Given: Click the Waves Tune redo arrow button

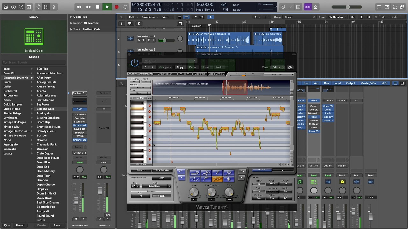Looking at the screenshot, I should pos(242,172).
